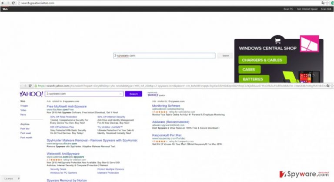Viewport: 334px width, 182px height.
Task: Click the green padlock in the Yahoo address bar
Action: 36,86
